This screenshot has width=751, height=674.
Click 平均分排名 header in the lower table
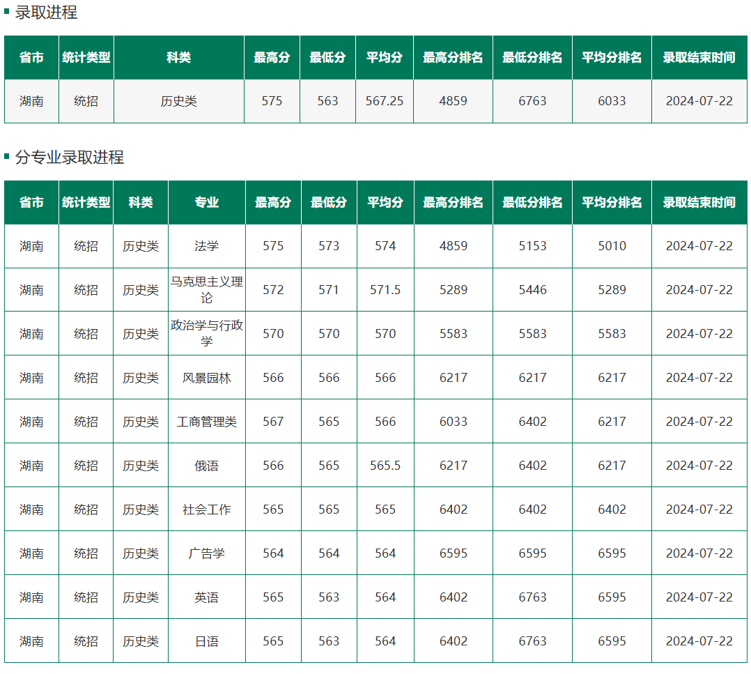click(x=612, y=203)
